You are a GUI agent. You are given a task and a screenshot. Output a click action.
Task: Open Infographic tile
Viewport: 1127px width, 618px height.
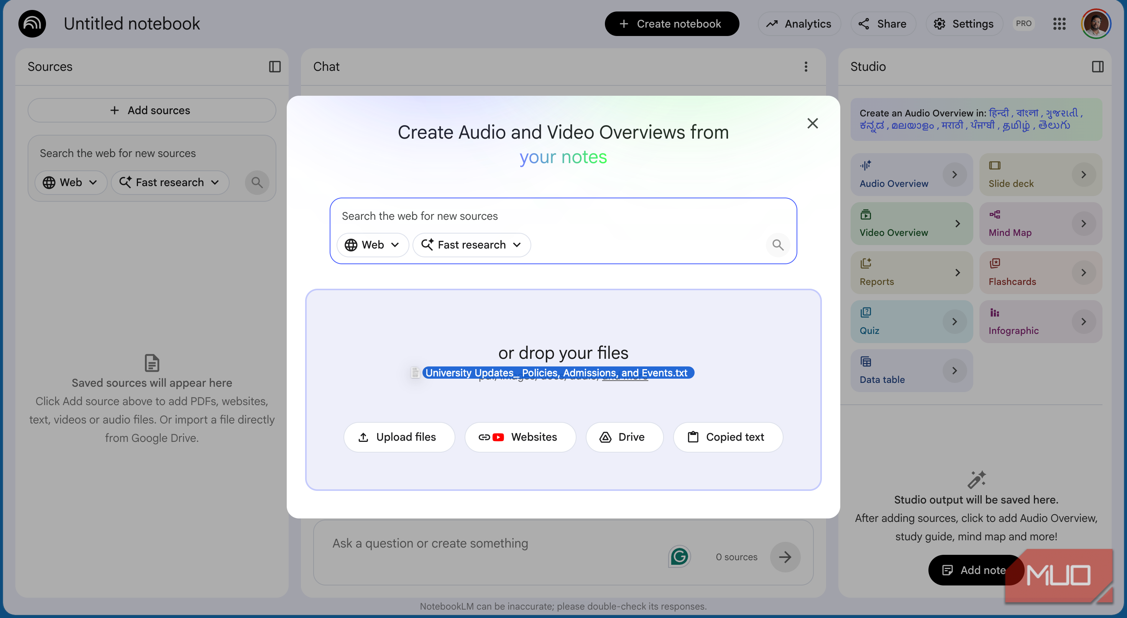(1040, 321)
